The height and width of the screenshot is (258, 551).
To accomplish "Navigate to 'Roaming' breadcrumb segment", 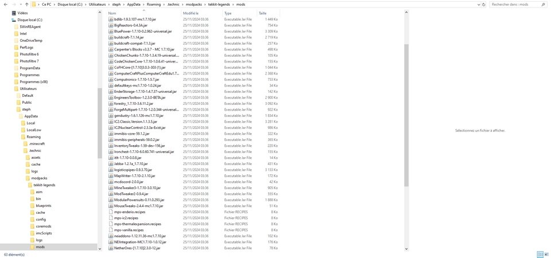I will coord(153,5).
